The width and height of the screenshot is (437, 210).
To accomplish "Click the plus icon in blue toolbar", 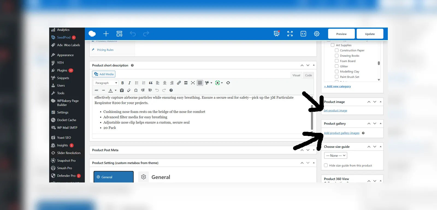I will [x=106, y=34].
